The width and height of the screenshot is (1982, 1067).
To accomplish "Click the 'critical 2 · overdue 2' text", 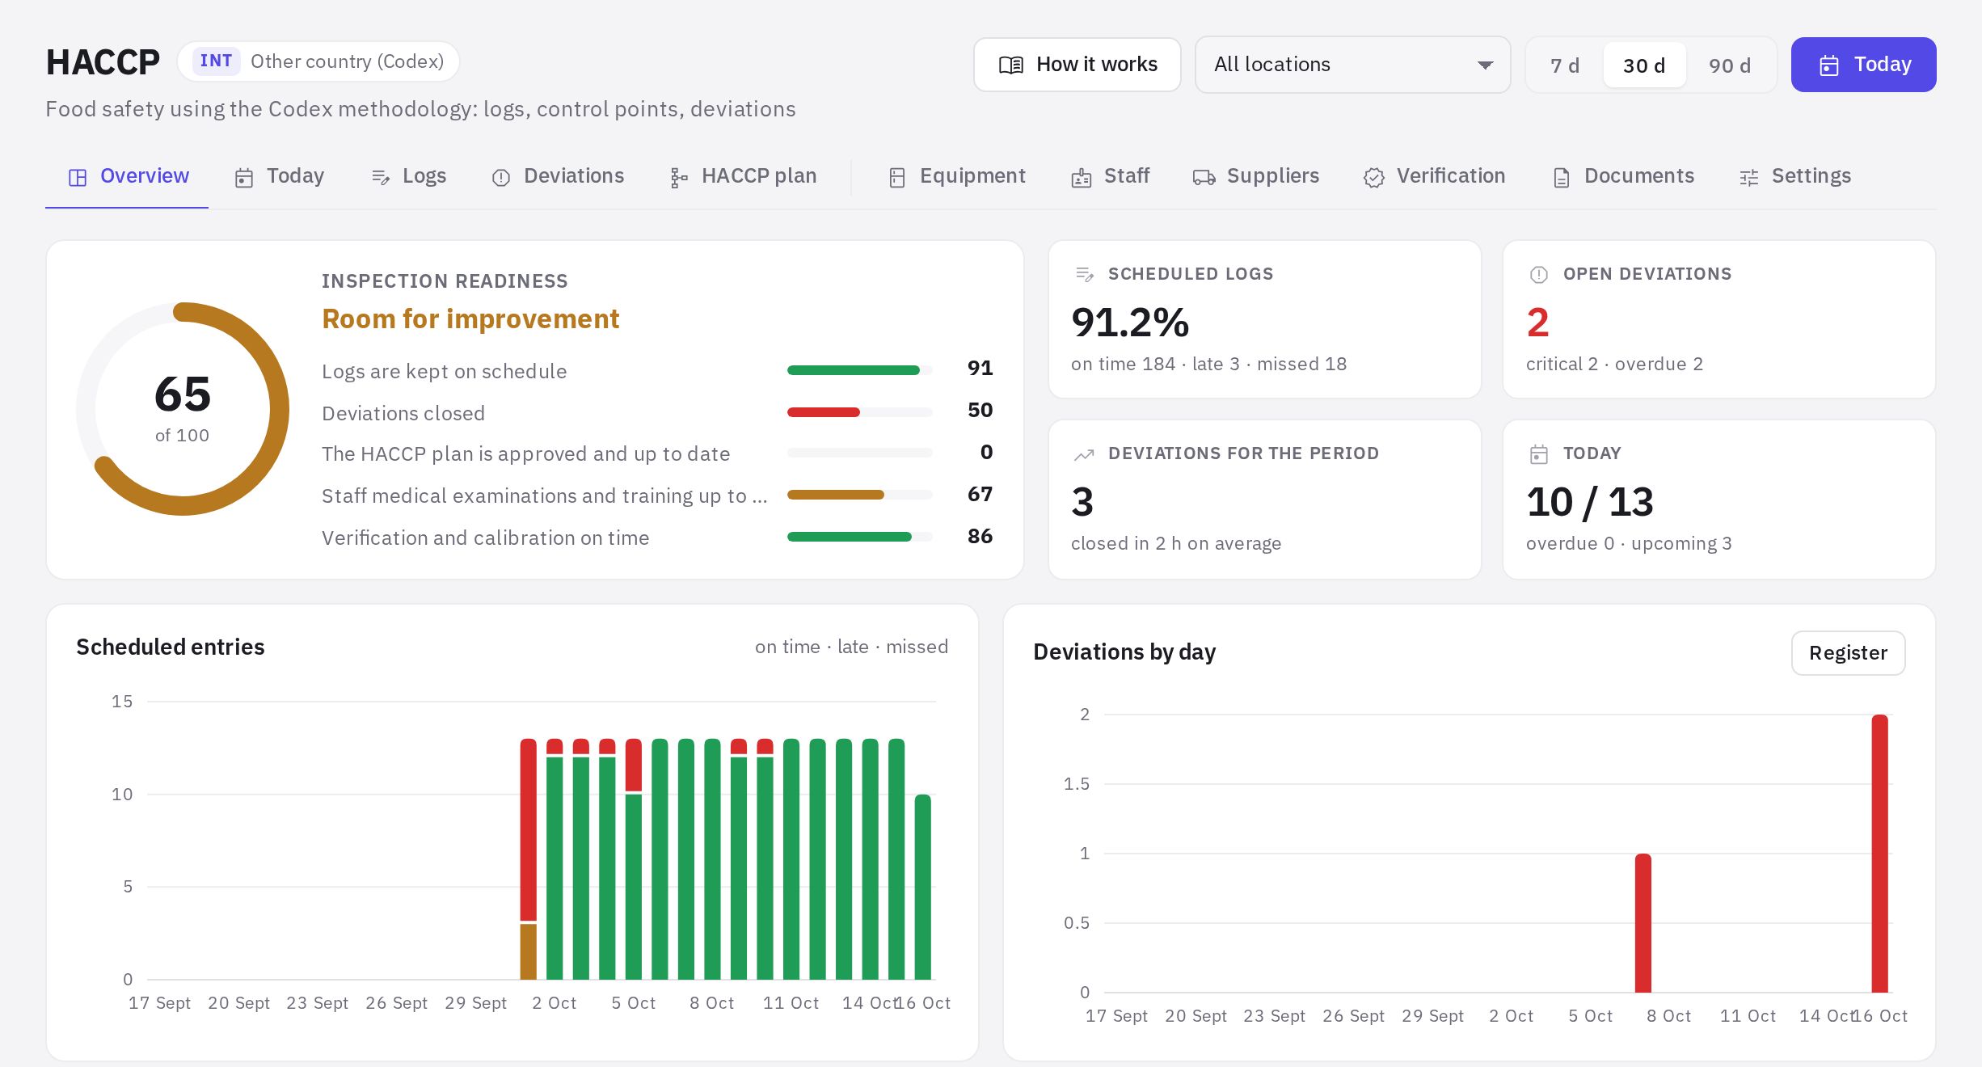I will 1614,365.
